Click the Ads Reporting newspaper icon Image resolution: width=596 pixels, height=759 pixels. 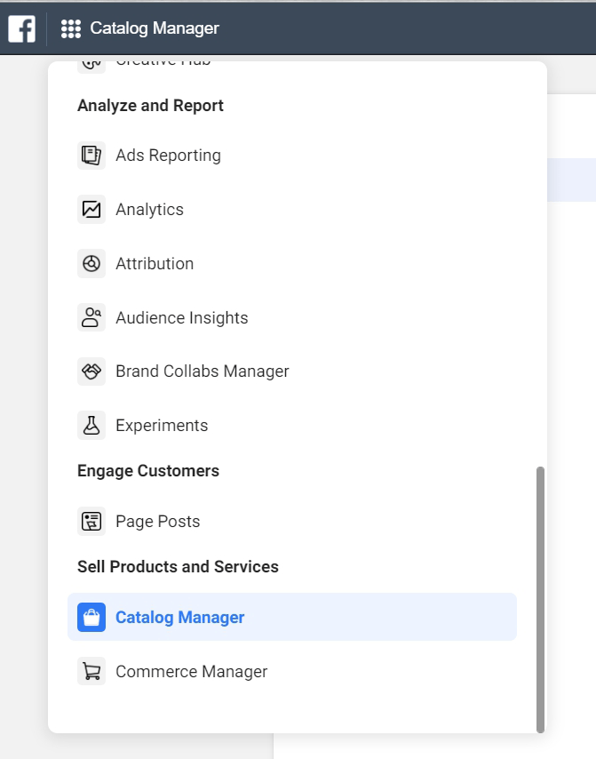click(91, 156)
